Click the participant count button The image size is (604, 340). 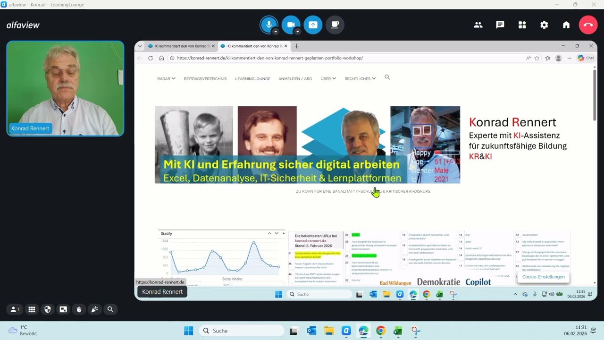tap(16, 309)
